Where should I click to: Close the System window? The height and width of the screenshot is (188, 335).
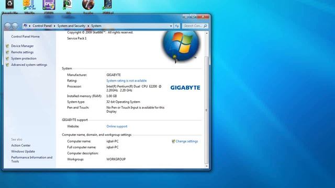point(203,16)
